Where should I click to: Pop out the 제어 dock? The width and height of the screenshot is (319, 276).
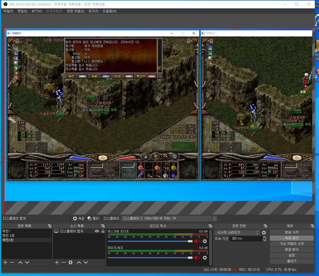[312, 226]
